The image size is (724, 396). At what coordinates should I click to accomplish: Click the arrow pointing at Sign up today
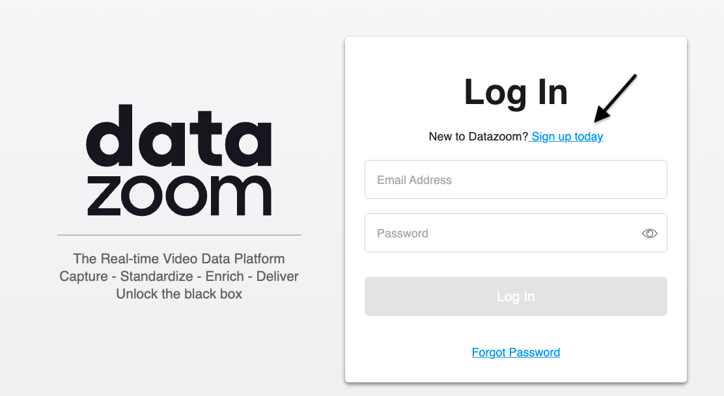615,98
